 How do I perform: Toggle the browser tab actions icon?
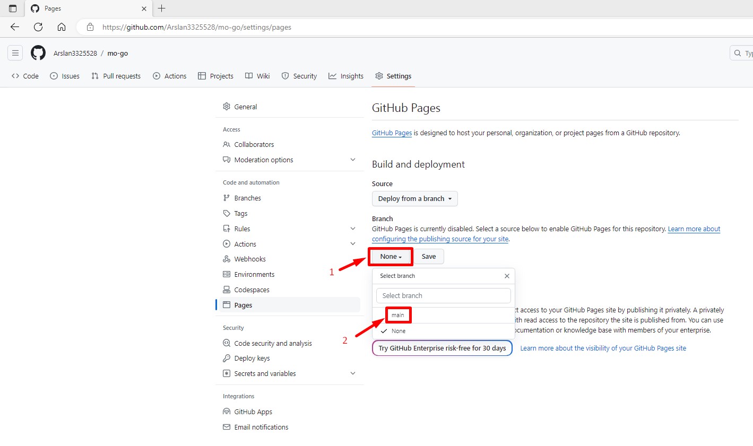coord(13,8)
